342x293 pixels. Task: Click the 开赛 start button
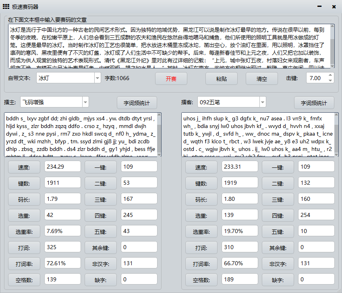coord(171,78)
